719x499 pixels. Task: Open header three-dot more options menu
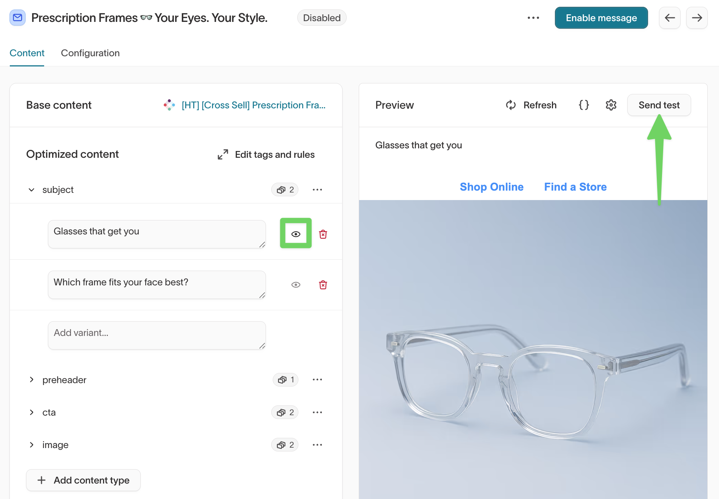pos(533,18)
